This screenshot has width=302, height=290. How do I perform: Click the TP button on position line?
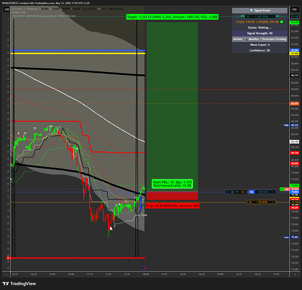[236, 192]
